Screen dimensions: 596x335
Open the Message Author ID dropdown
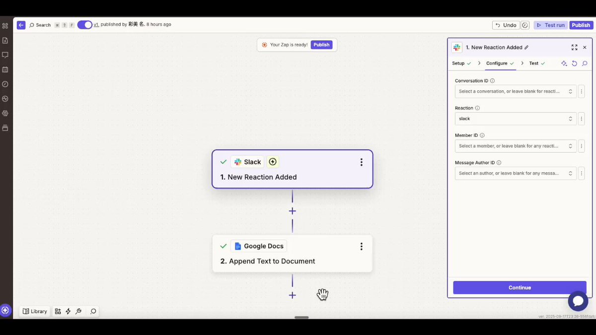click(516, 173)
